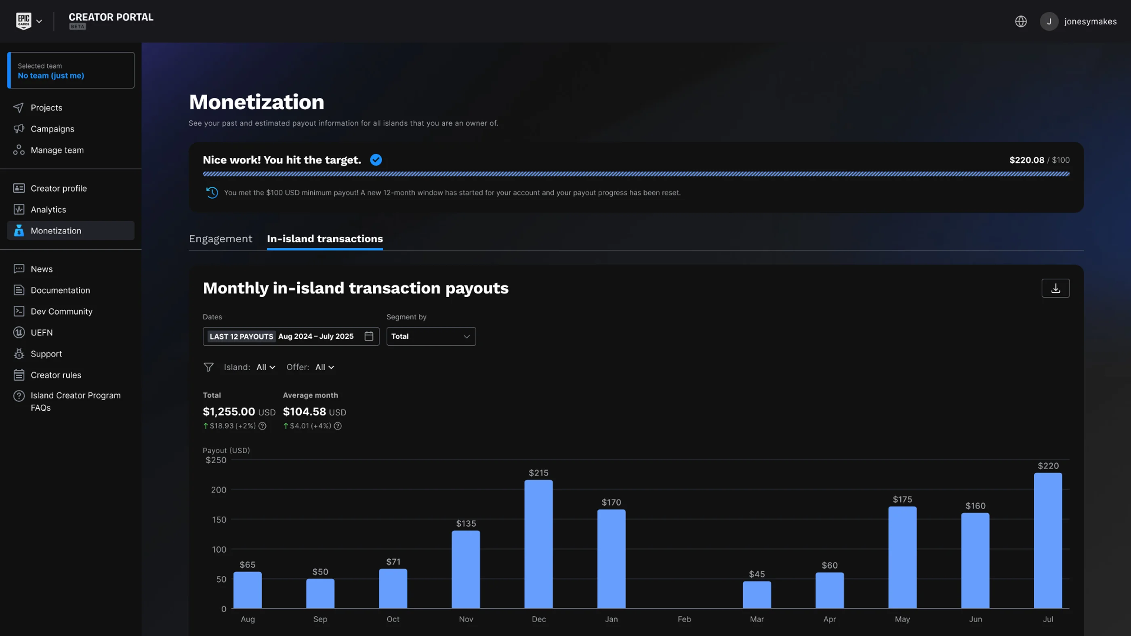Click the News chat icon
Viewport: 1131px width, 636px height.
coord(19,269)
